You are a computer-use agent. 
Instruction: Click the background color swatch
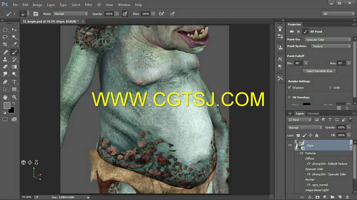(x=12, y=110)
